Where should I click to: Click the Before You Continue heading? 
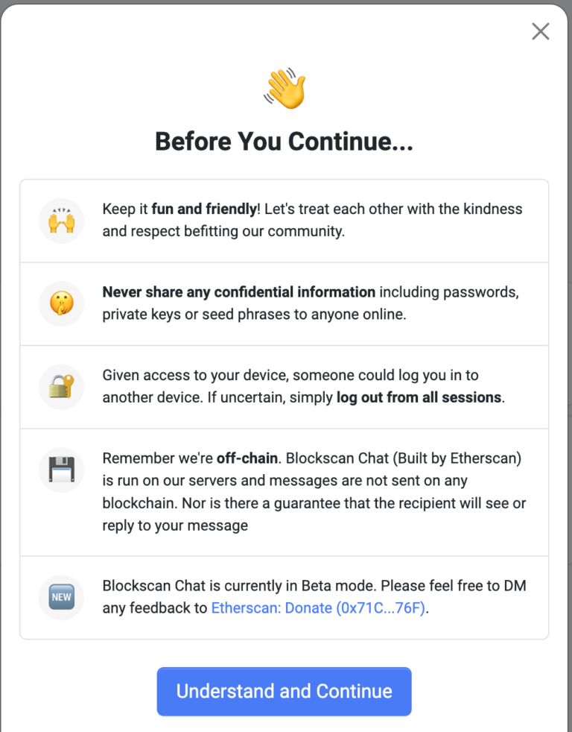point(284,141)
